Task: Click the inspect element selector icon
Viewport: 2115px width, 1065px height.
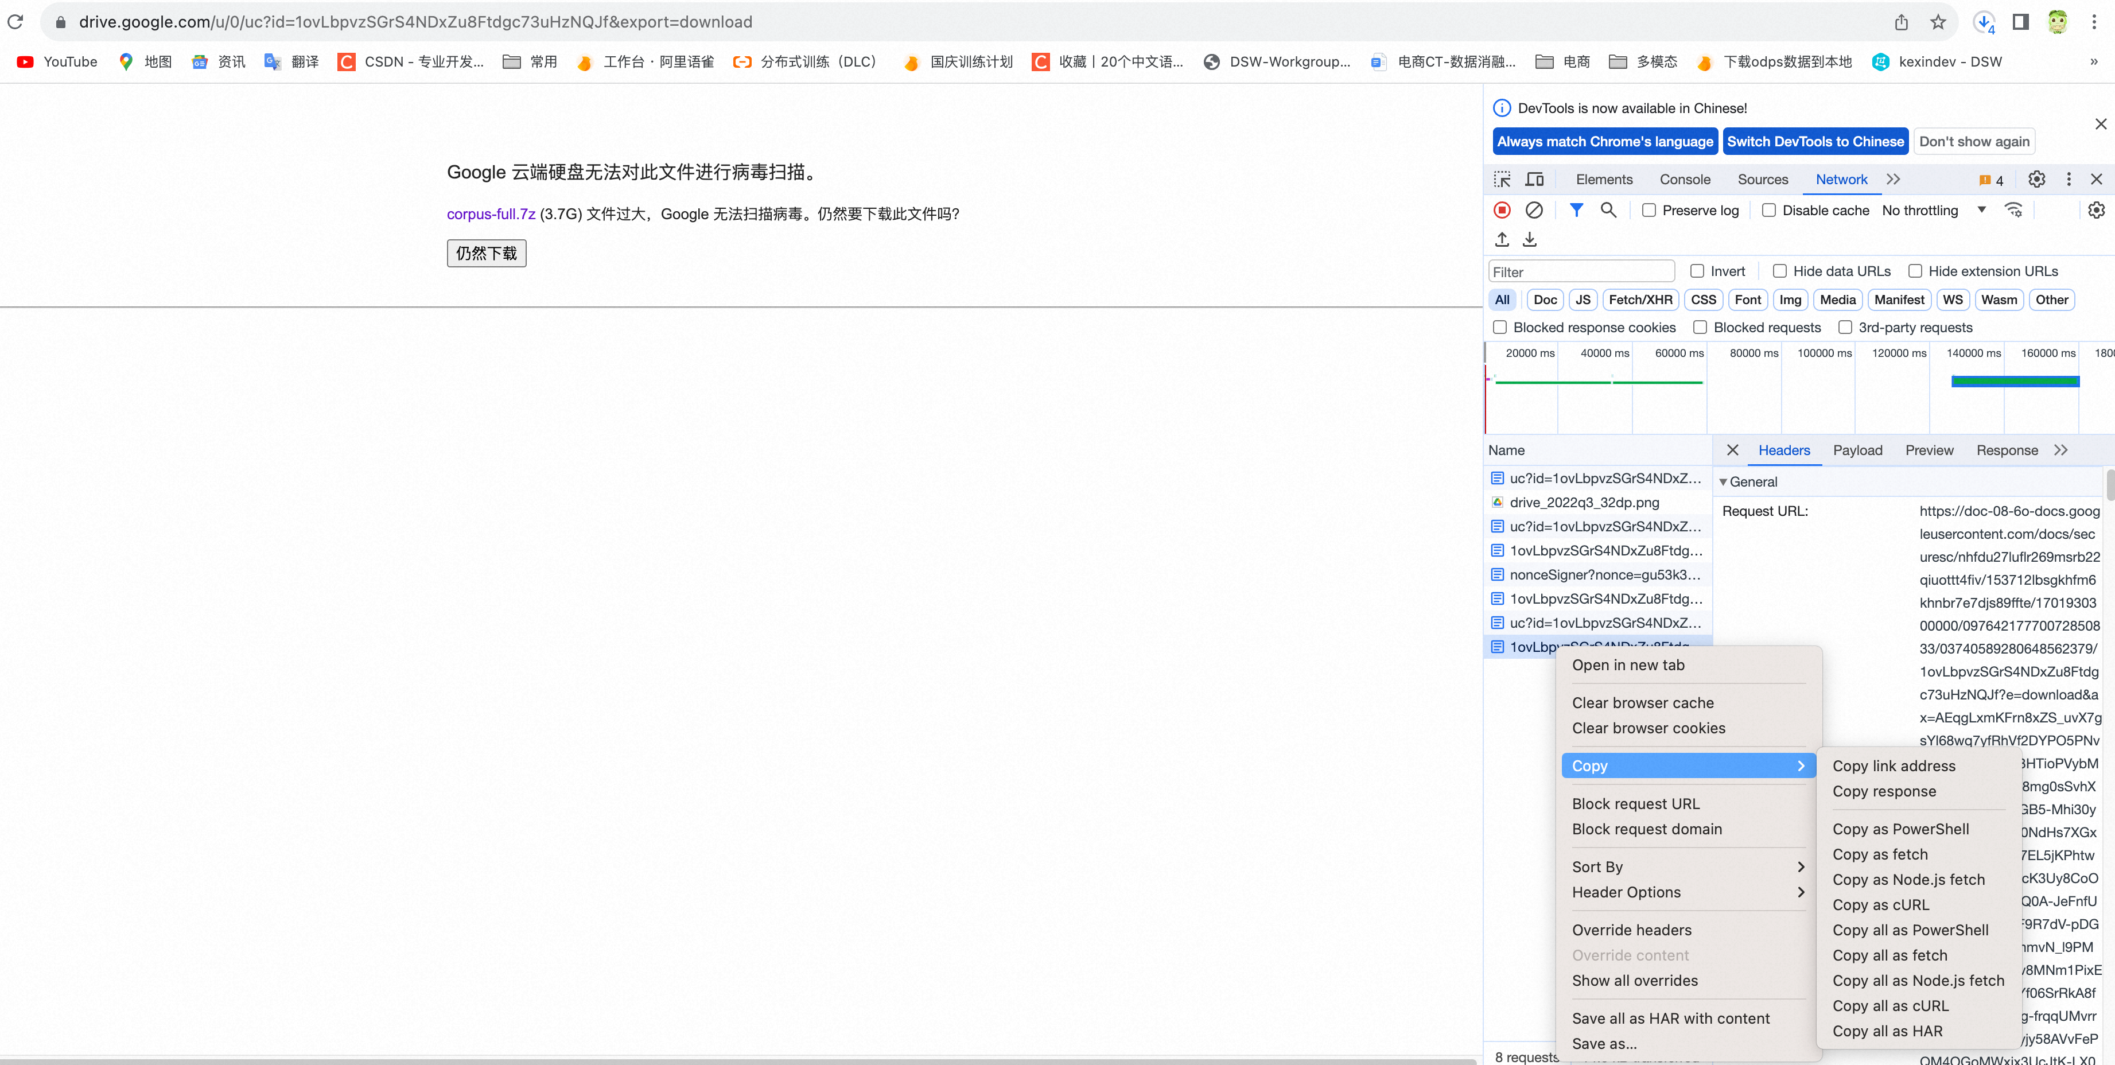Action: click(x=1502, y=179)
